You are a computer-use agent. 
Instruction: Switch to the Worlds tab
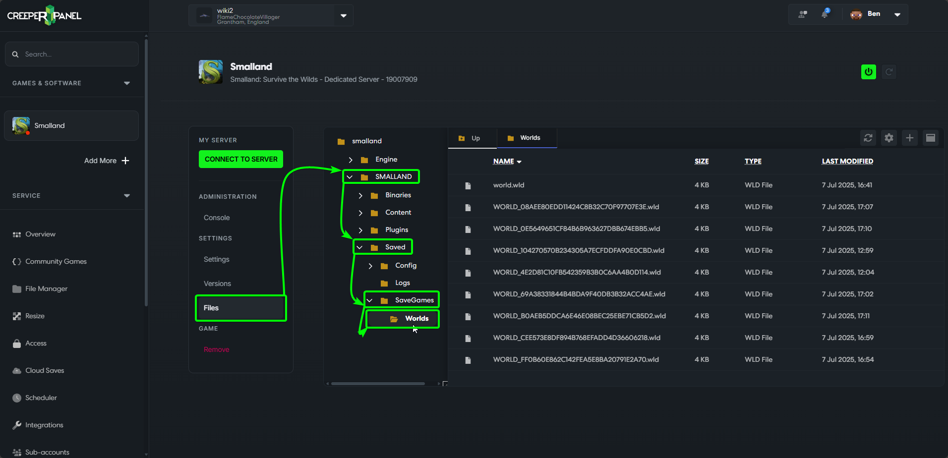[x=527, y=138]
